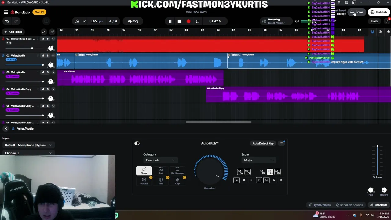Close the Voice/Audio bottom panel
391x220 pixels.
[x=5, y=129]
